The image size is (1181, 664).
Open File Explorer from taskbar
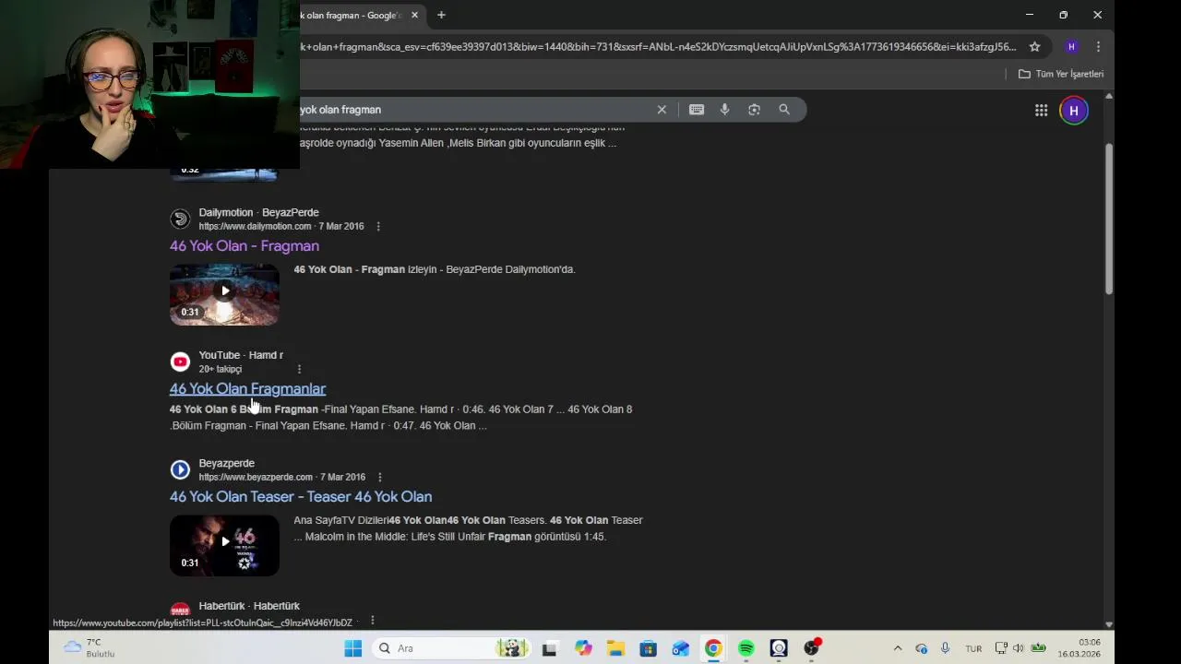click(x=615, y=648)
